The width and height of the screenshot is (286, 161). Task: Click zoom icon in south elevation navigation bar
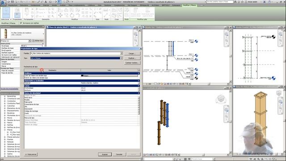click(x=227, y=40)
